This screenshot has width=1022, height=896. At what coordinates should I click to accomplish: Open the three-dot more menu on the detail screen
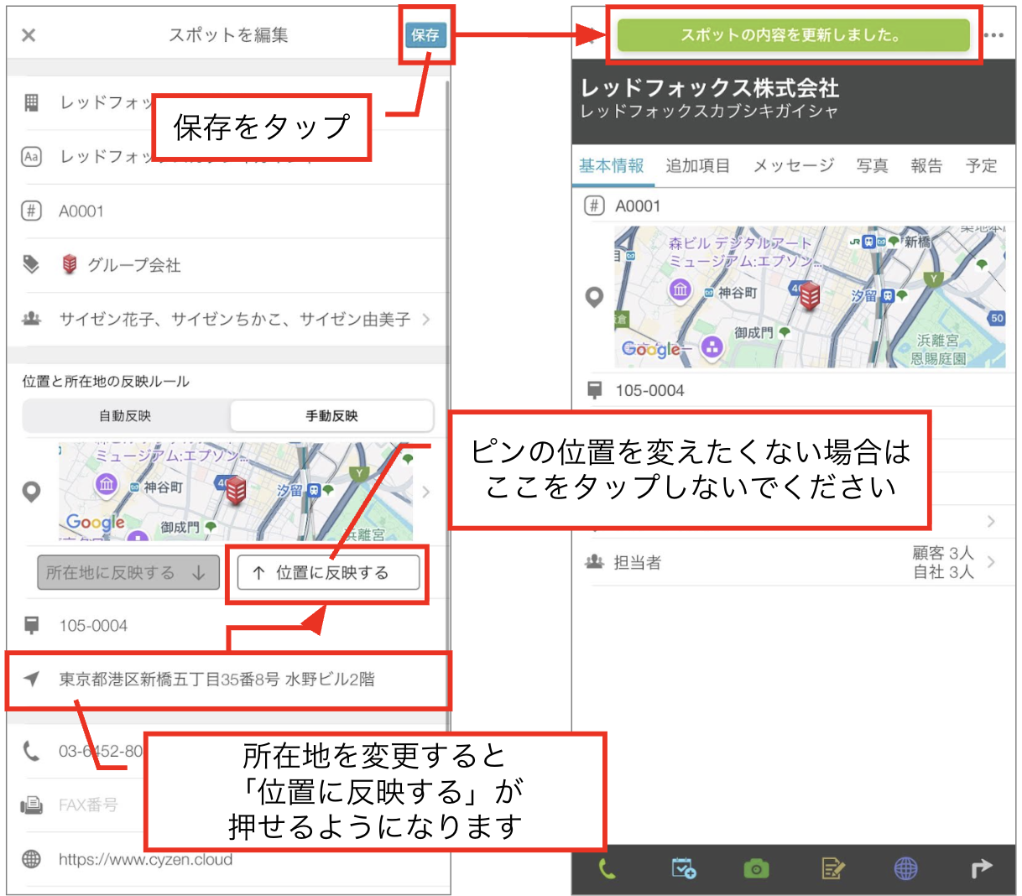[994, 35]
